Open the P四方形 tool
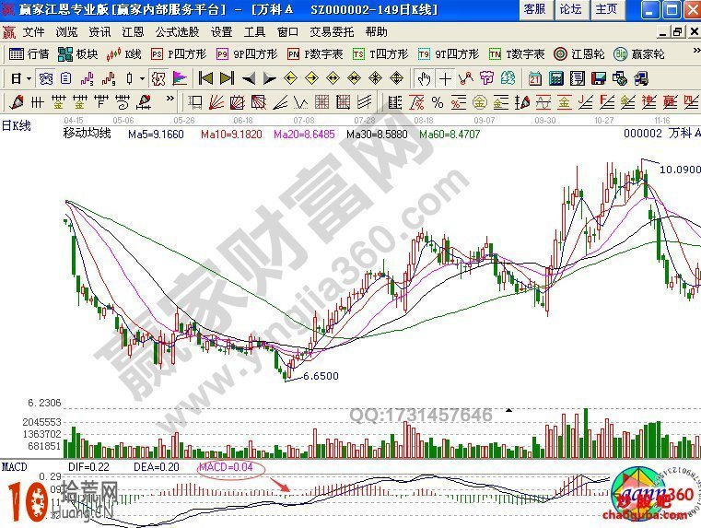This screenshot has height=528, width=701. click(x=179, y=54)
